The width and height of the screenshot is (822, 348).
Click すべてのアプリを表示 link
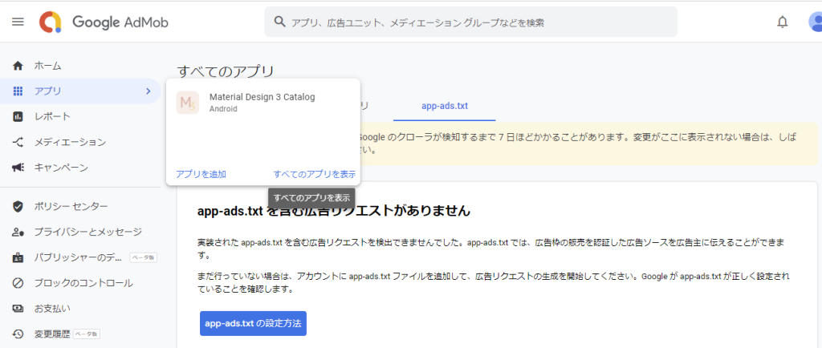(314, 174)
